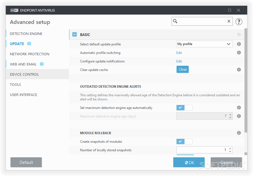
Task: Click the OUTDATED DETECTION ENGINE ALERTS heading
Action: click(x=111, y=86)
